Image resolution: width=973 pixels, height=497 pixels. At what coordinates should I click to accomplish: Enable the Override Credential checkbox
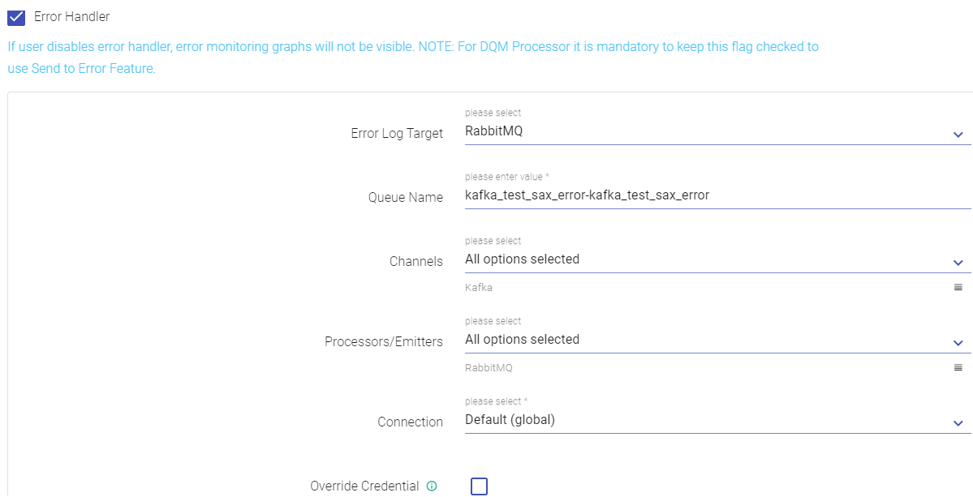479,486
